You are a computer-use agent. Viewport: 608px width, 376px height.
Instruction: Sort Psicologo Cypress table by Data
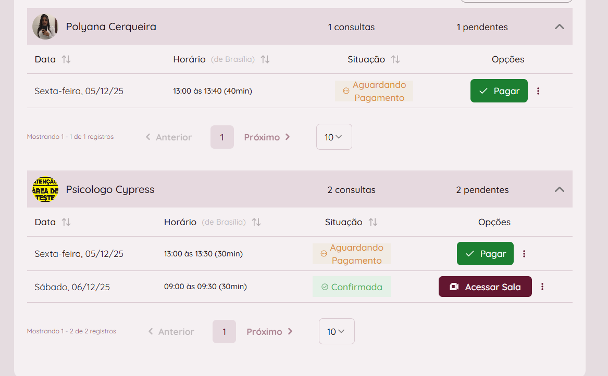click(66, 222)
